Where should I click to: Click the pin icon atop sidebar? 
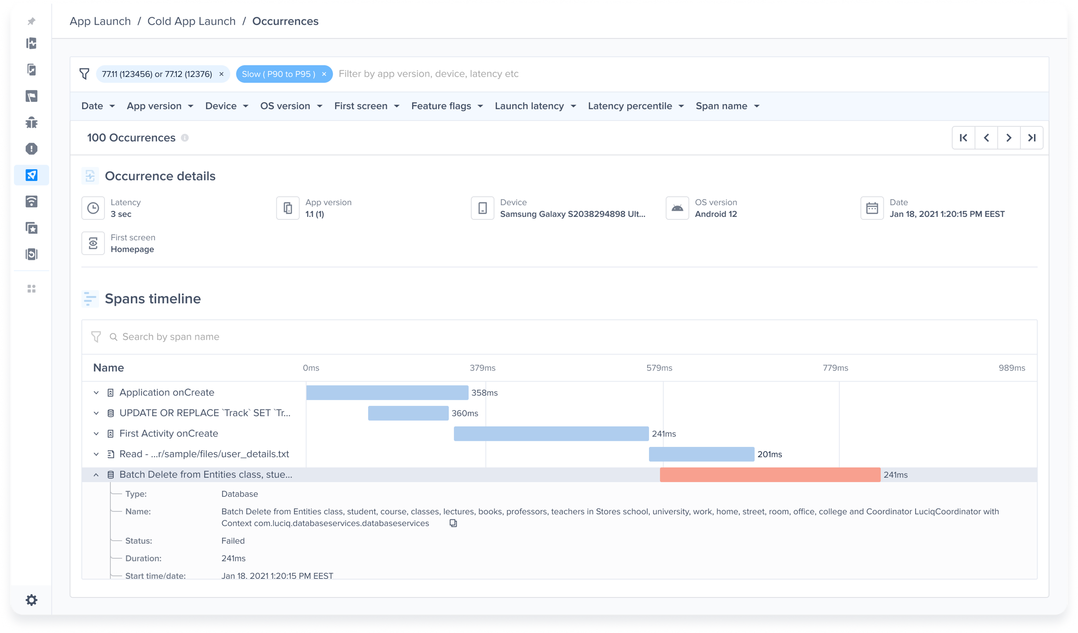pyautogui.click(x=31, y=22)
